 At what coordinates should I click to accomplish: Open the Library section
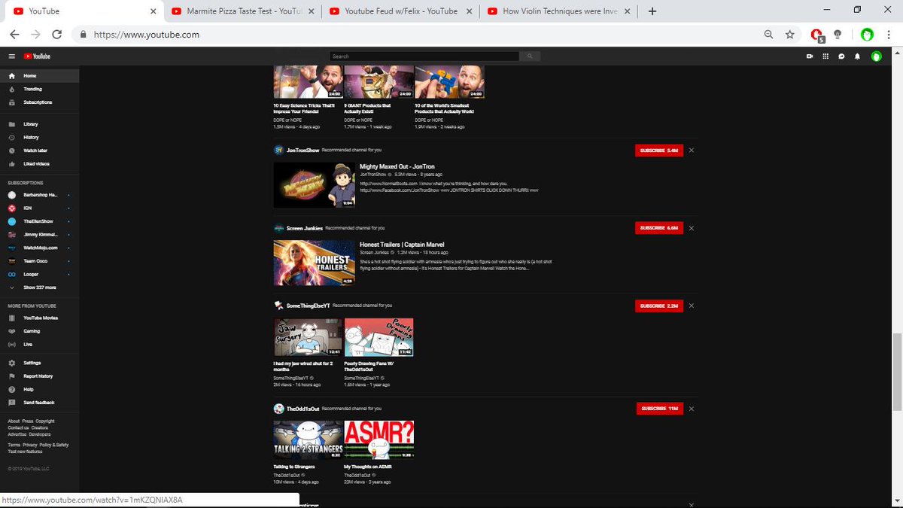click(x=39, y=124)
